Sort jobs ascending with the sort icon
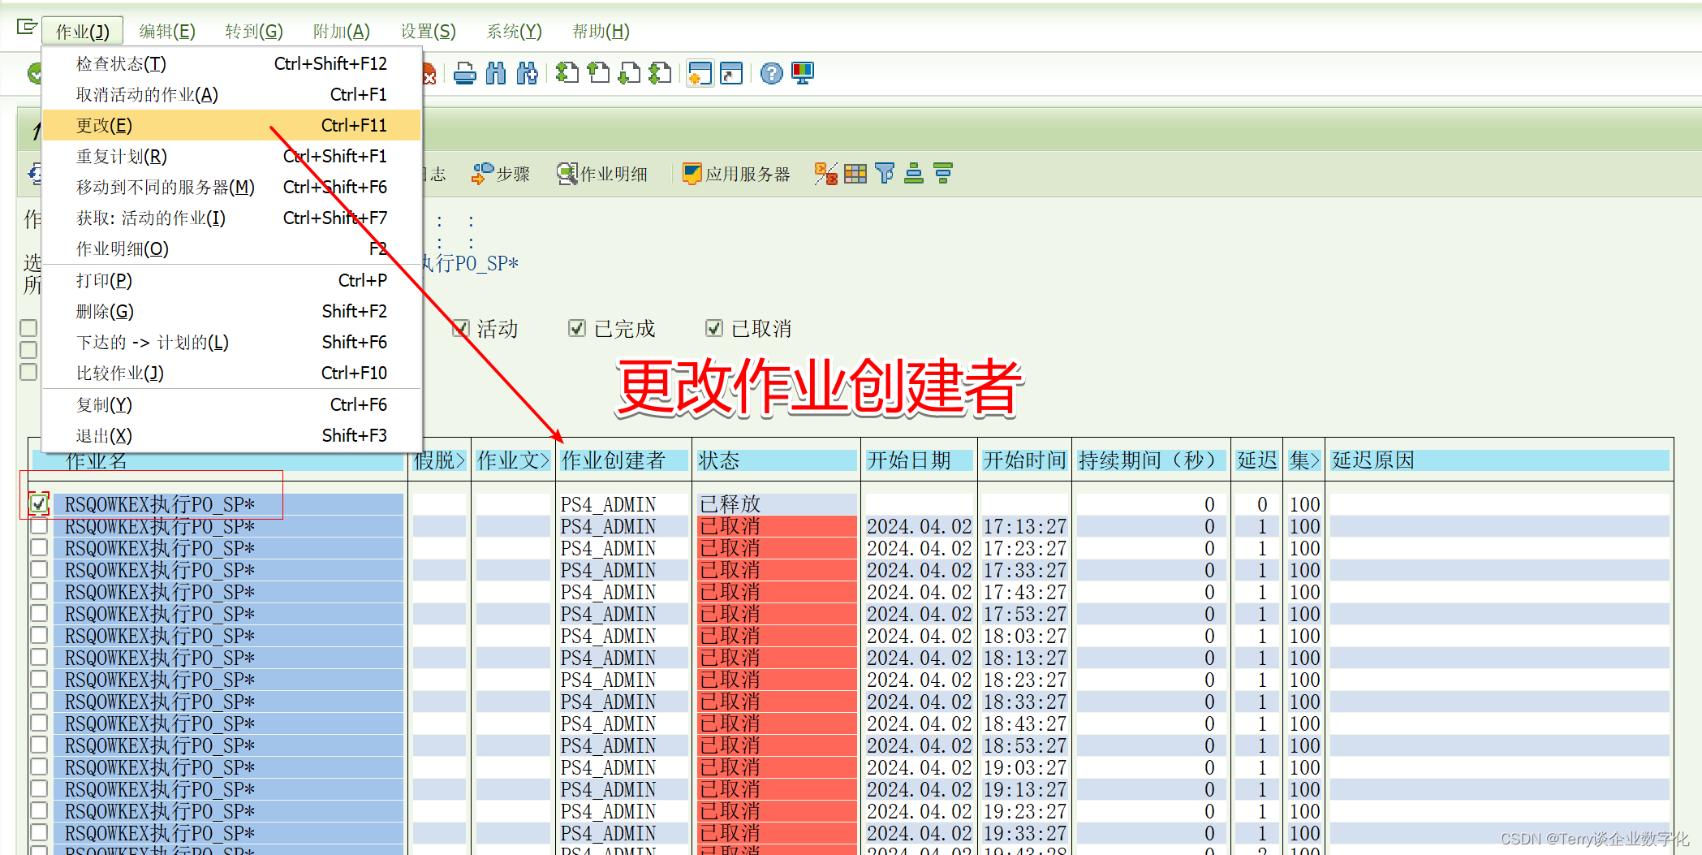This screenshot has height=855, width=1702. click(913, 173)
